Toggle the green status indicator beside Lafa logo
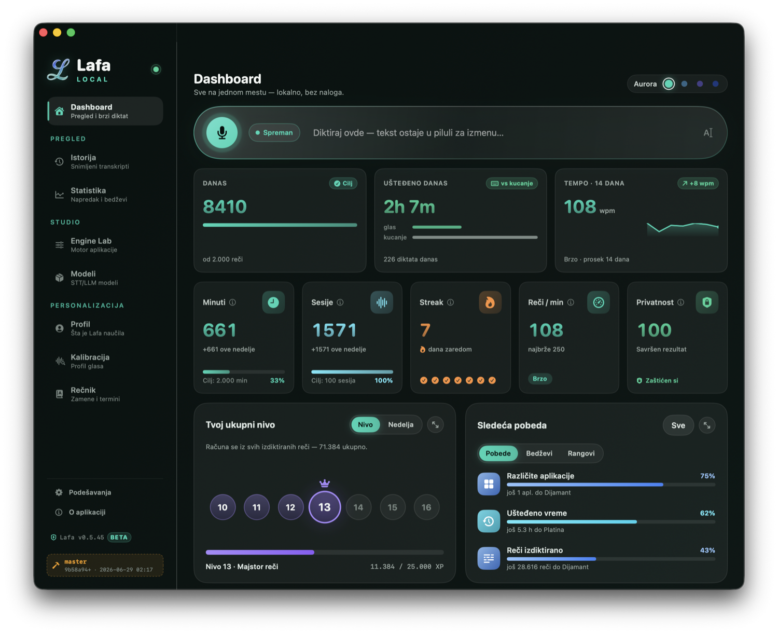Screen dimensions: 778x634 pos(156,70)
